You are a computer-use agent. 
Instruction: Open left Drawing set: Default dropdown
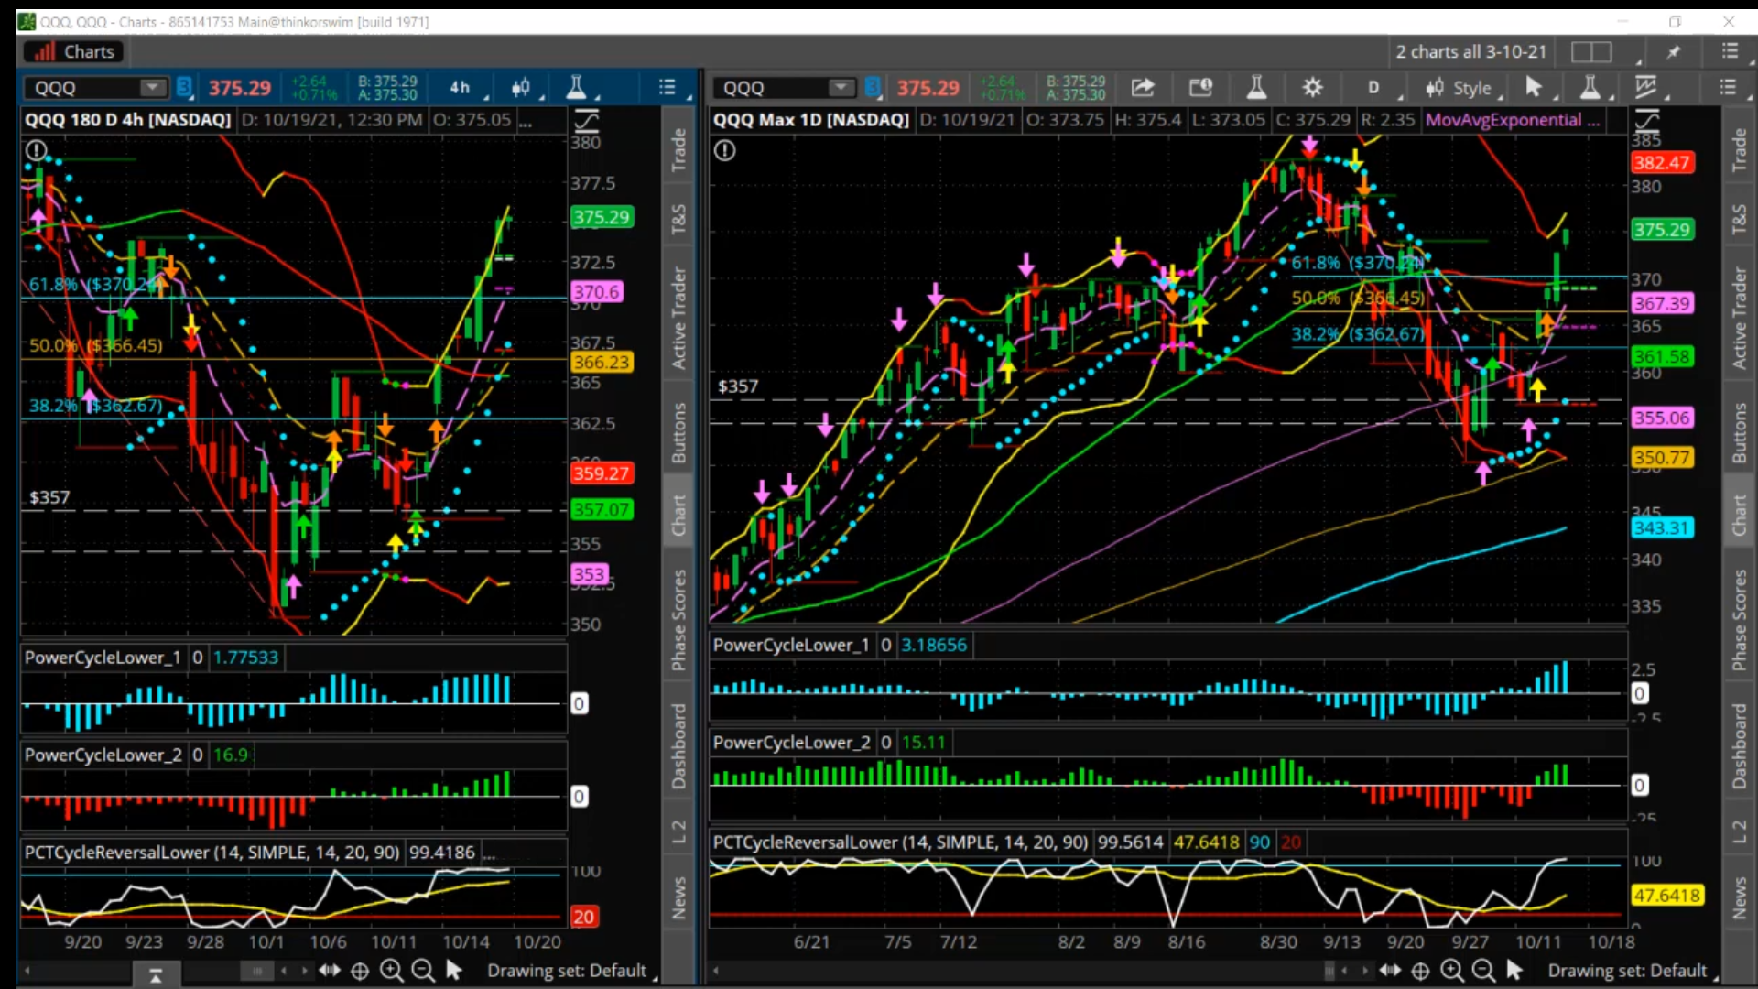[571, 971]
